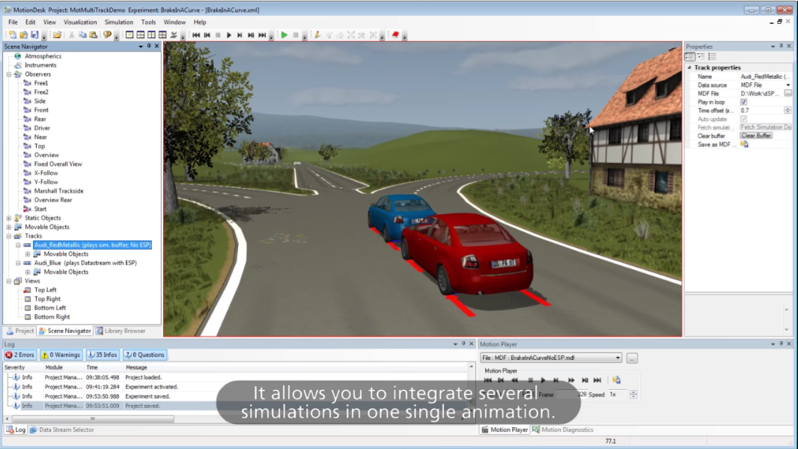
Task: Click toolbar previous frame button
Action: pyautogui.click(x=207, y=35)
